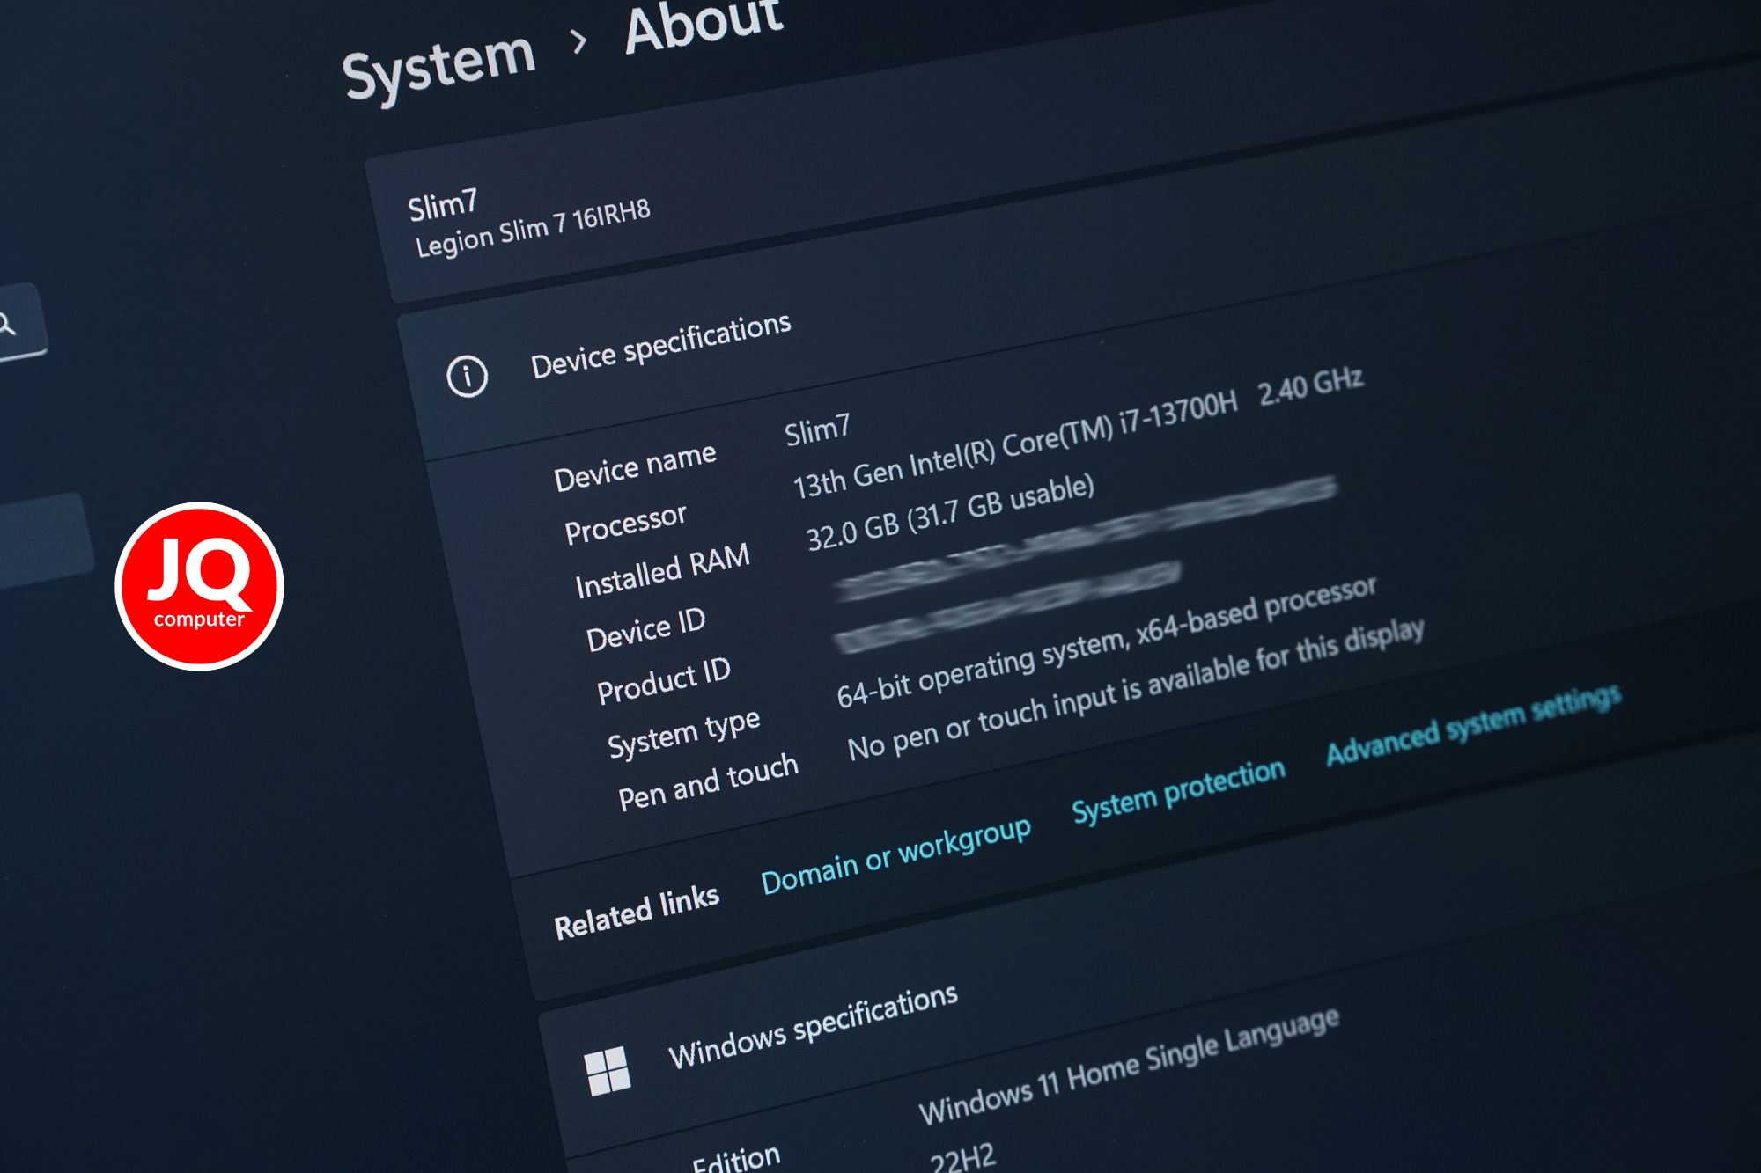Select Legion Slim 7 16IRH8 model text
The width and height of the screenshot is (1761, 1173).
[x=533, y=228]
